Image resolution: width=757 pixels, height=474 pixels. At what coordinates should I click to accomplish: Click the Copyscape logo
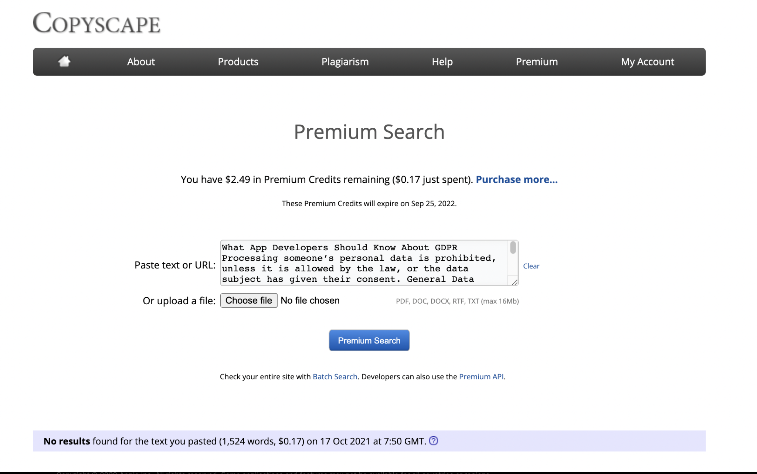coord(96,23)
